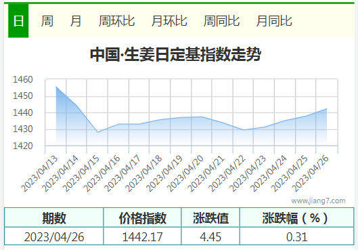Click the 价格指数 column header

(x=143, y=217)
